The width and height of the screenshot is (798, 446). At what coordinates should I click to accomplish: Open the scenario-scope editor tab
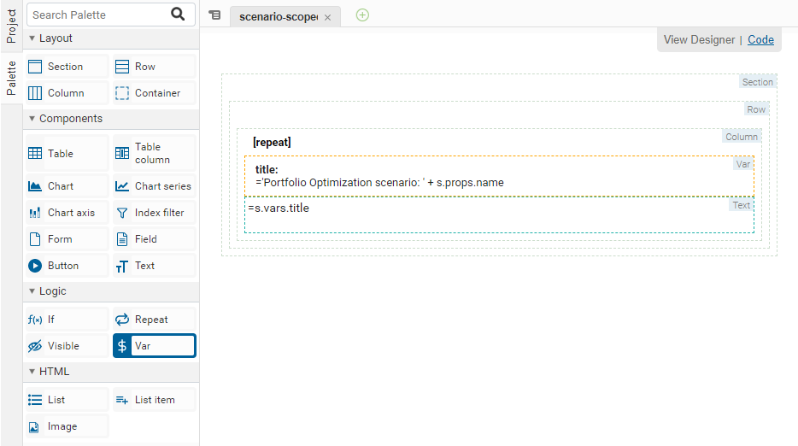pyautogui.click(x=279, y=17)
